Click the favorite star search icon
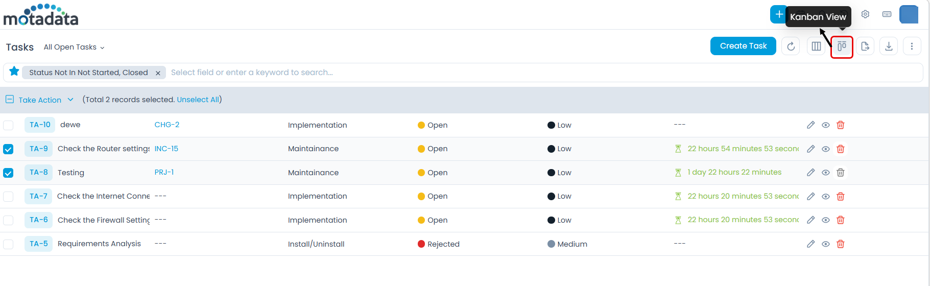This screenshot has height=286, width=930. click(14, 71)
